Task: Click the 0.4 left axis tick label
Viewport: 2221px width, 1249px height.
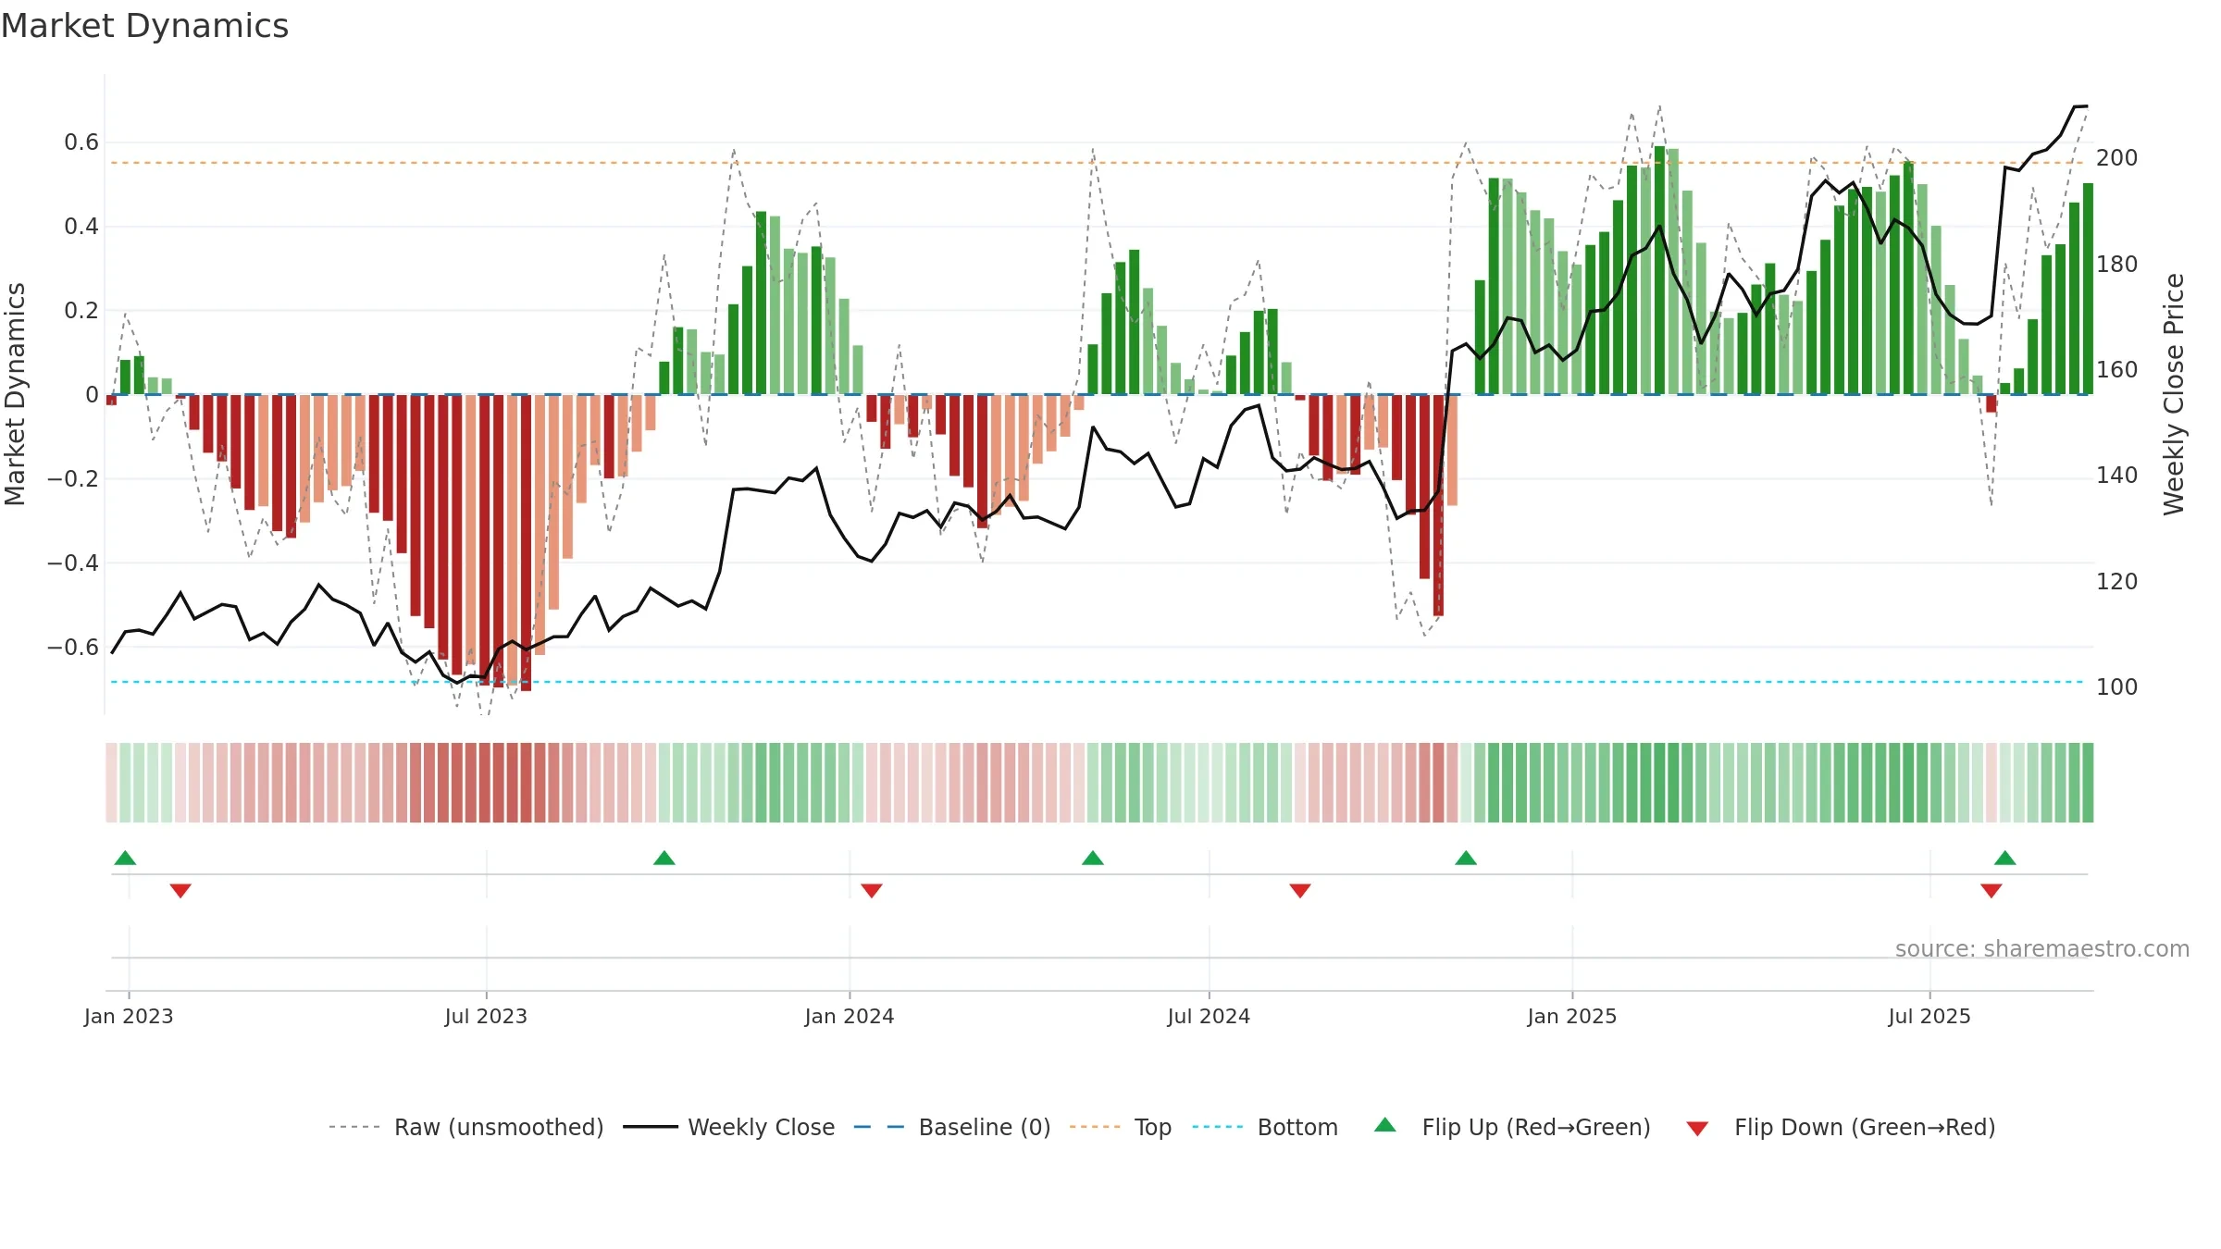Action: (x=81, y=227)
